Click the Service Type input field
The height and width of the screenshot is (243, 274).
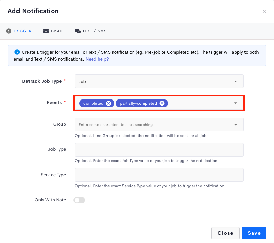[159, 175]
